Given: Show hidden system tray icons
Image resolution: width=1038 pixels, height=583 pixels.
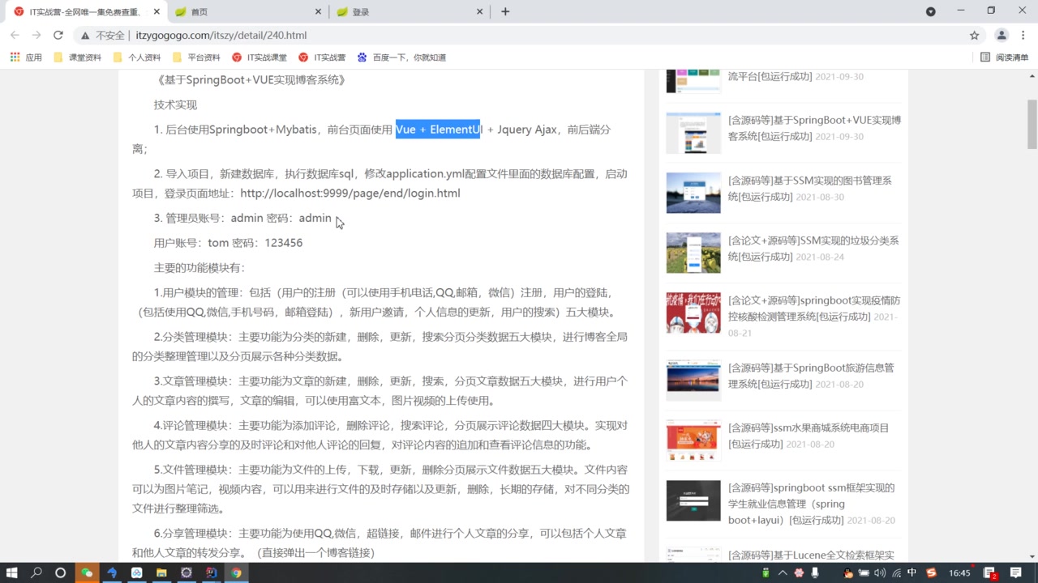Looking at the screenshot, I should 783,572.
